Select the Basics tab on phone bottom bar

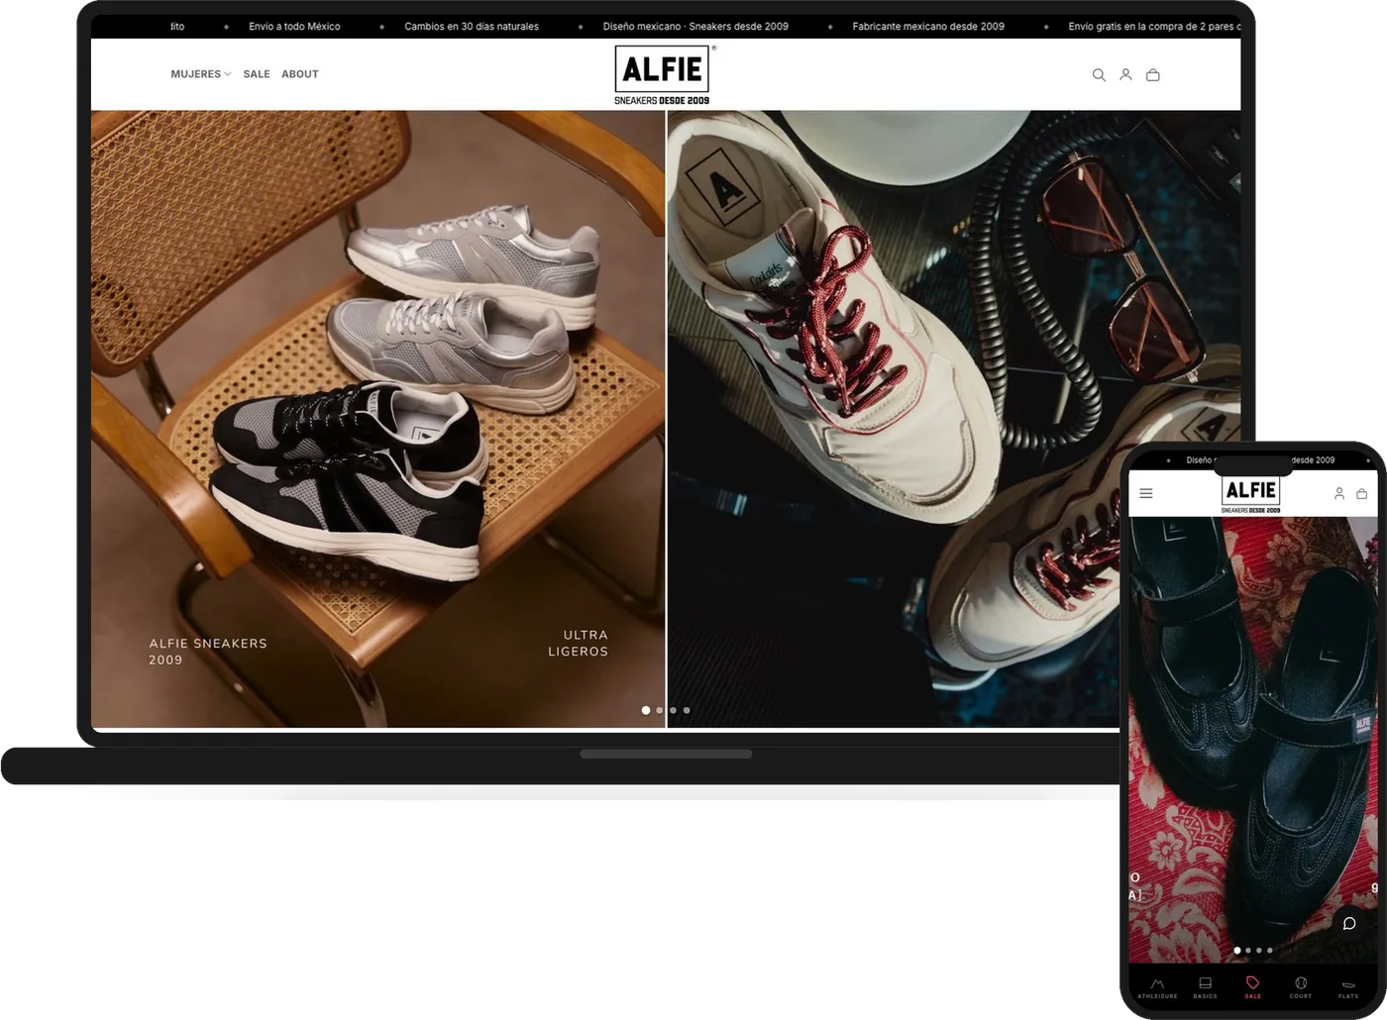[1206, 987]
